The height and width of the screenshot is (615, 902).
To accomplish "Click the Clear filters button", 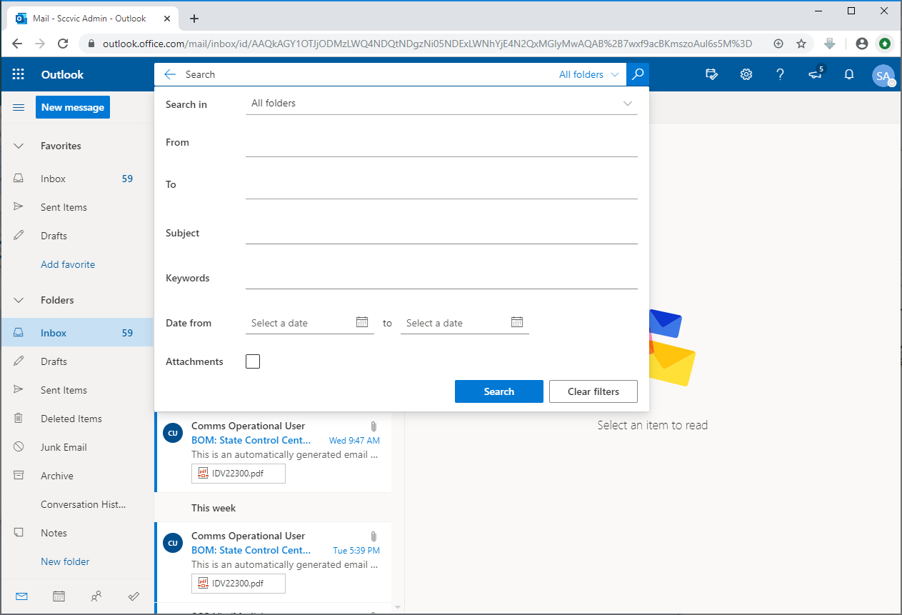I will click(593, 391).
